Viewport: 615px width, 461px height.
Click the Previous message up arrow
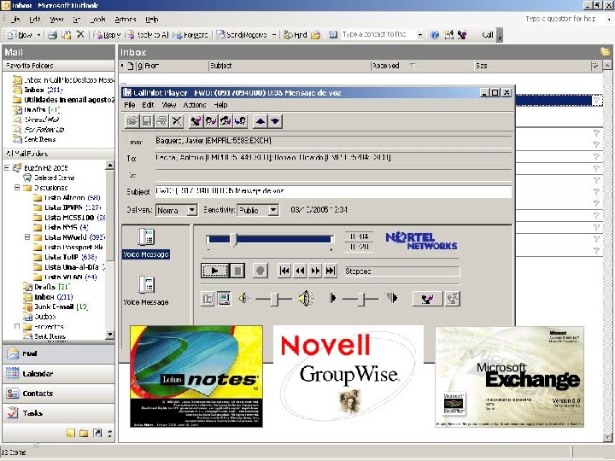tap(260, 121)
